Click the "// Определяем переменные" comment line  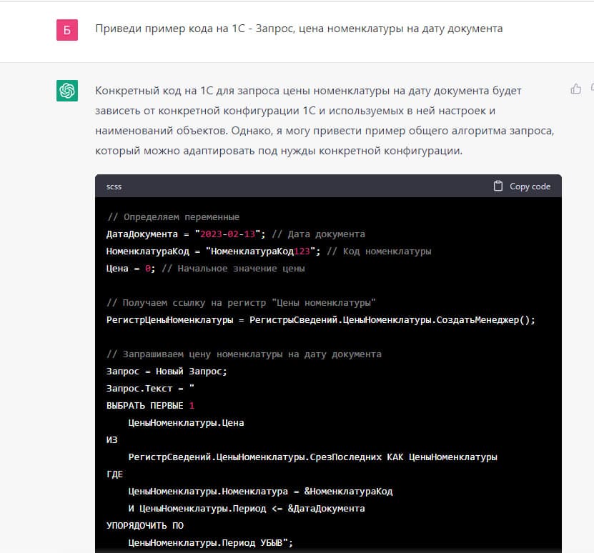point(173,217)
